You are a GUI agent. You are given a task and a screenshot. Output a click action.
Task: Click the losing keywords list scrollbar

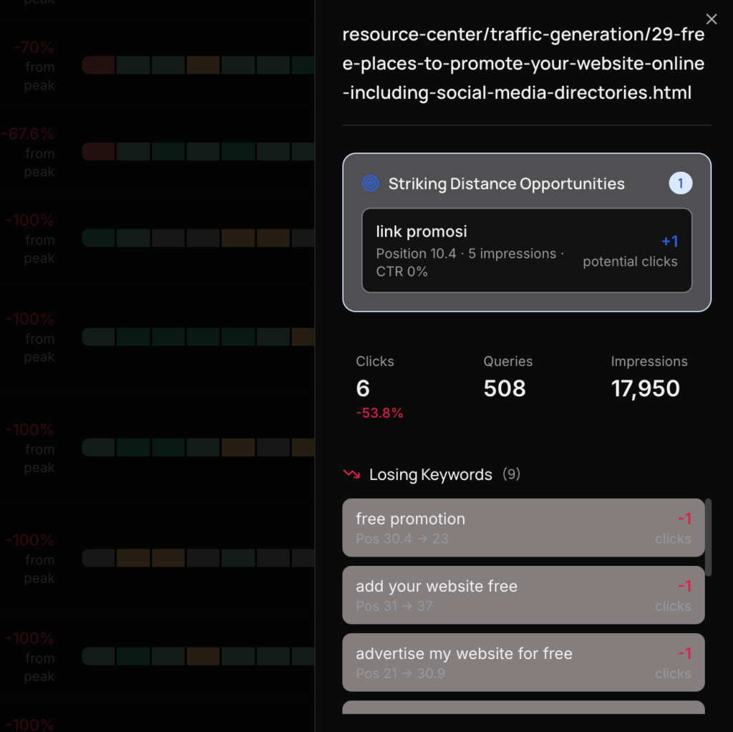point(708,536)
